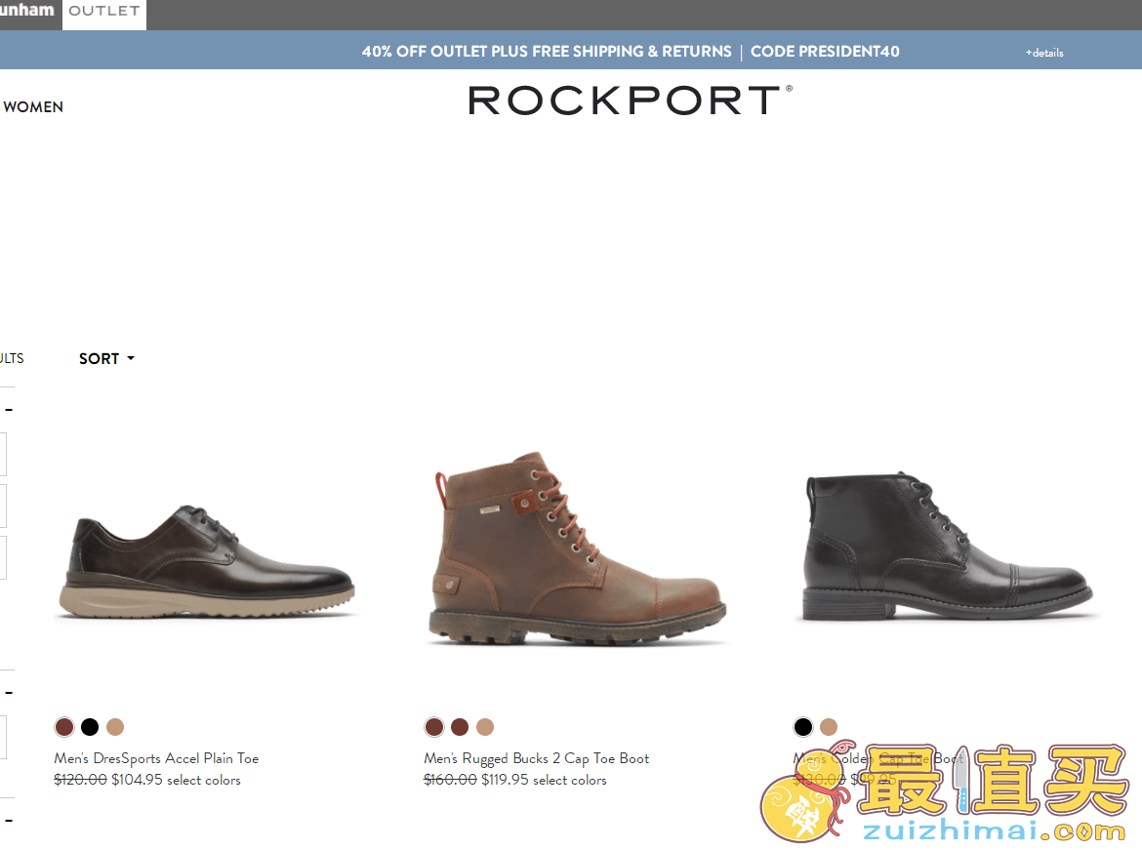This screenshot has width=1142, height=850.
Task: Select the tan swatch for Colden Cap Toe Boot
Action: (829, 727)
